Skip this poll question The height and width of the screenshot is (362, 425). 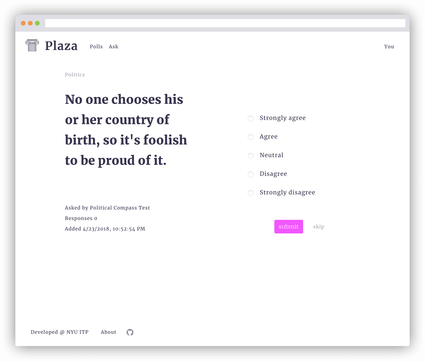click(319, 227)
